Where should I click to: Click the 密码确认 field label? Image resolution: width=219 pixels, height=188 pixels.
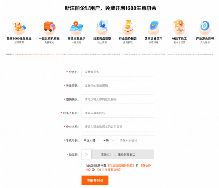tap(72, 99)
